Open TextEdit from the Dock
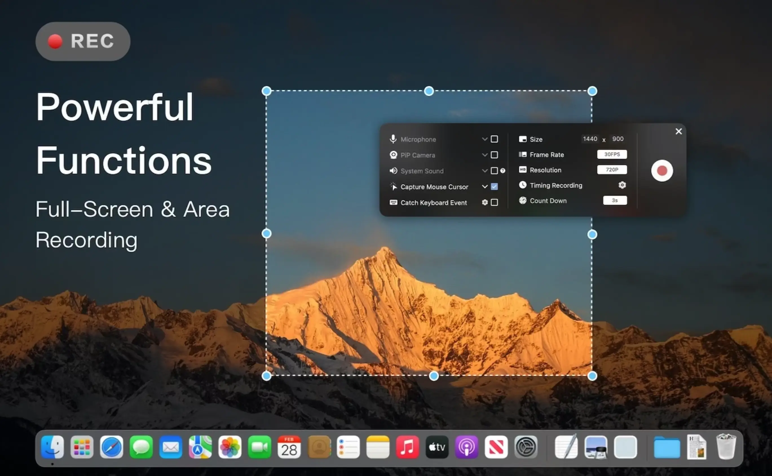This screenshot has width=772, height=476. click(x=566, y=447)
